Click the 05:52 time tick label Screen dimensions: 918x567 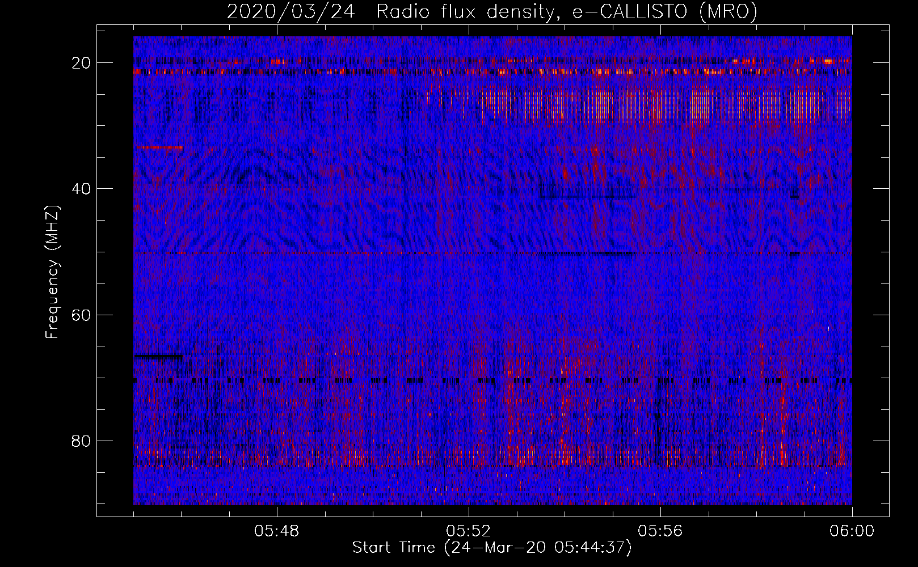(469, 531)
